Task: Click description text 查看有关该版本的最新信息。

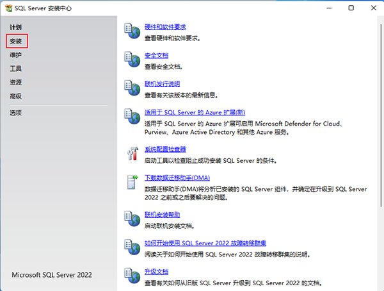Action: [181, 96]
